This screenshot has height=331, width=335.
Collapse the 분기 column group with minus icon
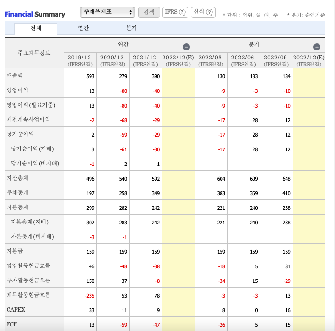[317, 47]
